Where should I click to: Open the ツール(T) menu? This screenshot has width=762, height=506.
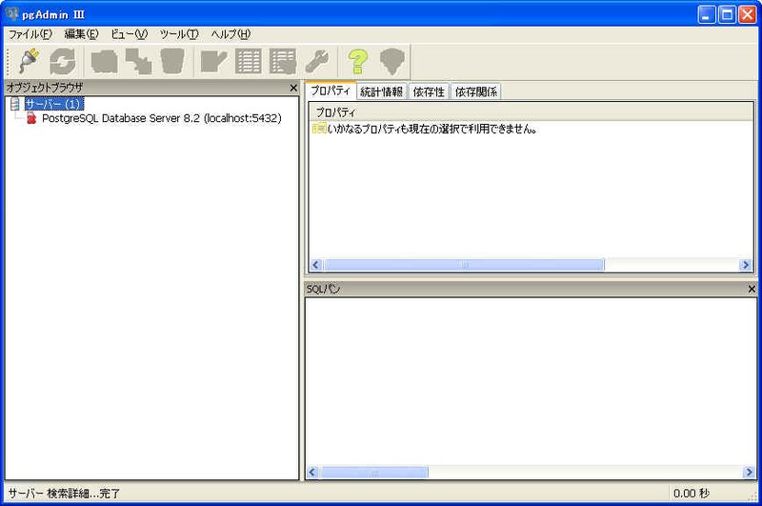tap(179, 34)
